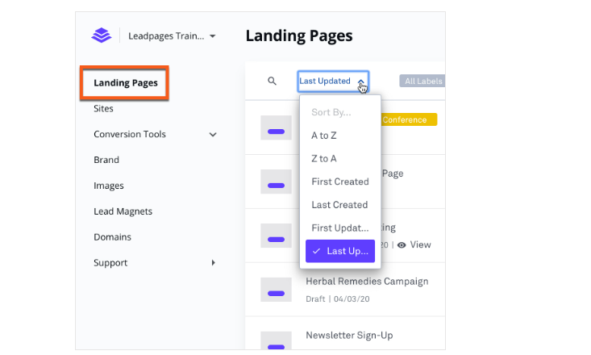Open Conversion Tools in the sidebar
The height and width of the screenshot is (355, 591).
coord(130,134)
